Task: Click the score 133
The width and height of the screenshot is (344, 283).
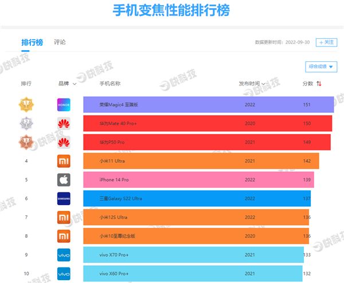Action: click(307, 255)
